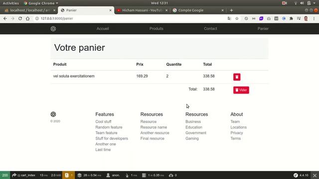Open the Team link under About

click(x=235, y=121)
